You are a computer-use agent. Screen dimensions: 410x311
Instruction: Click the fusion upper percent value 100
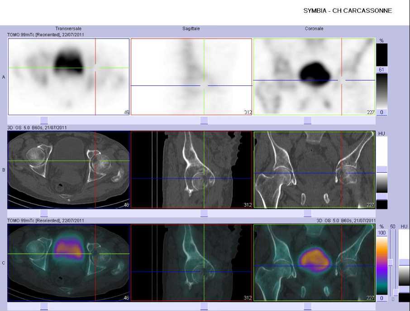click(382, 233)
